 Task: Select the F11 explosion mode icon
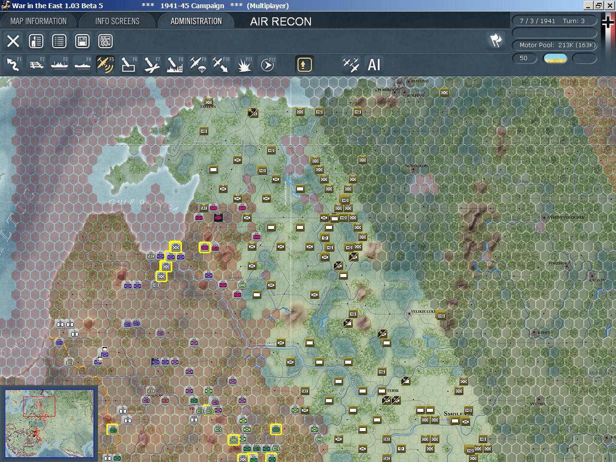[244, 64]
